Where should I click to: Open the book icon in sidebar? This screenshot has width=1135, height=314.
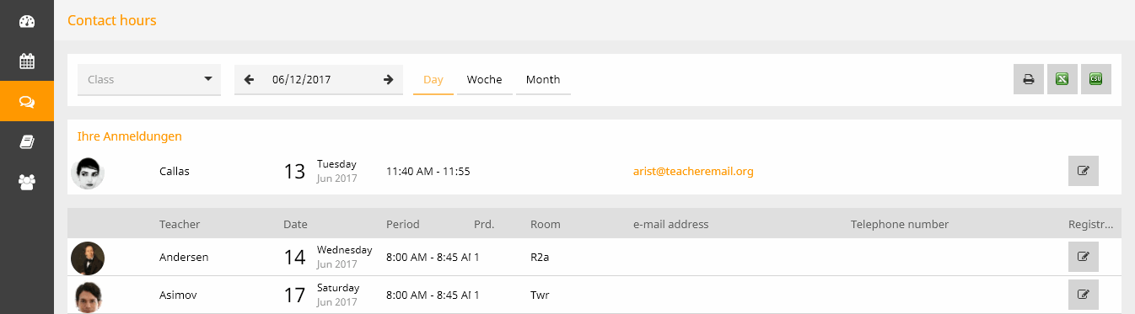tap(27, 141)
